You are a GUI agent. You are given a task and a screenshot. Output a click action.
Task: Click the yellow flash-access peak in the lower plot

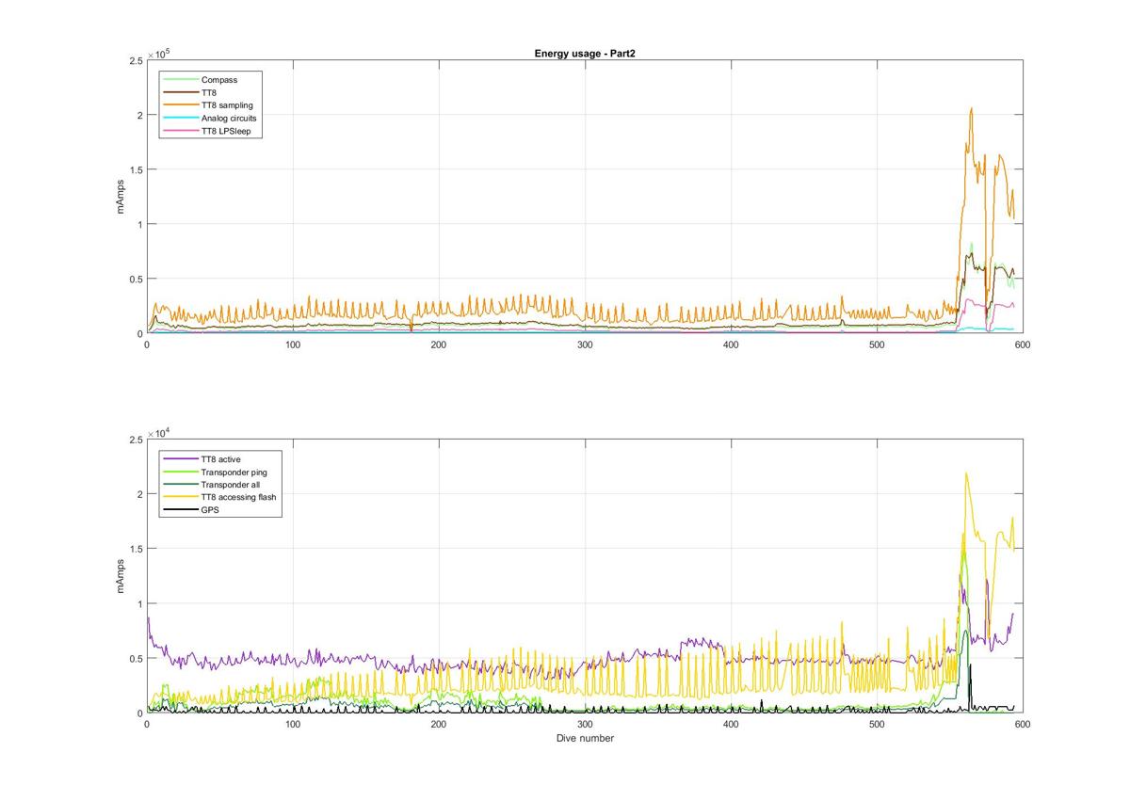[966, 473]
